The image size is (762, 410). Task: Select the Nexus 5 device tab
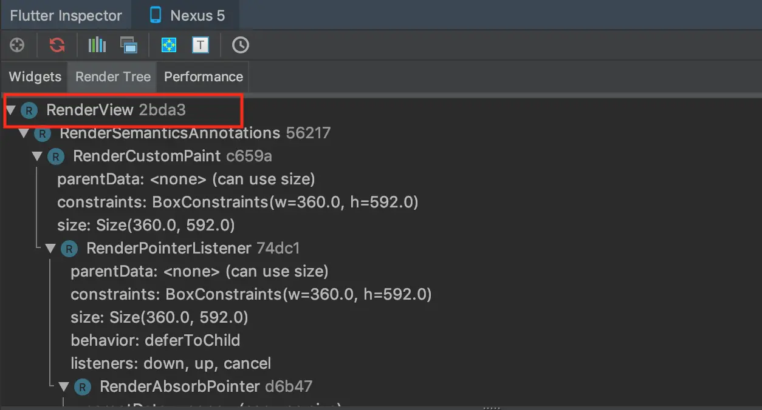point(186,15)
